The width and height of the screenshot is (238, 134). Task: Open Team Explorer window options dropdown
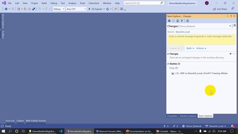click(228, 16)
